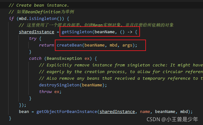This screenshot has width=203, height=125.
Task: Click the throw keyword
Action: (x=45, y=91)
